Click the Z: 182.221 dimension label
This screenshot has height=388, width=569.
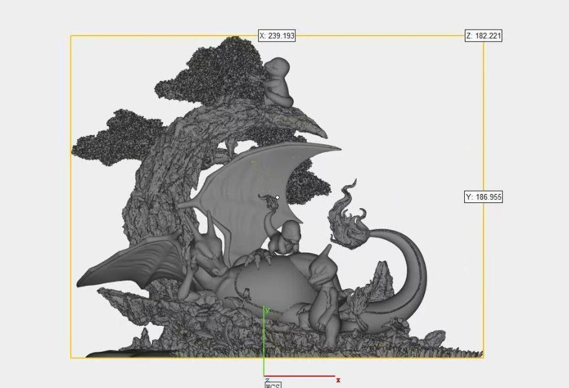pyautogui.click(x=484, y=36)
